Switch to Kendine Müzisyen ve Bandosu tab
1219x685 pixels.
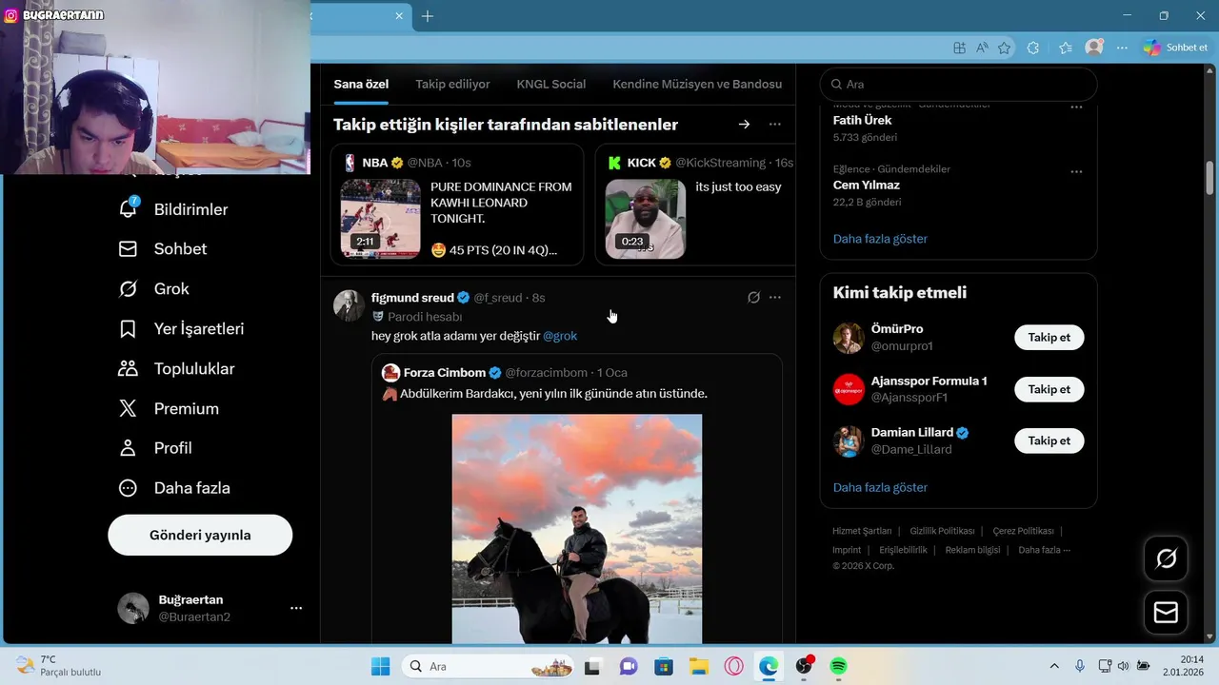point(697,84)
